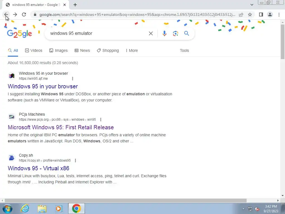Image resolution: width=285 pixels, height=214 pixels.
Task: Click the Copy.sh site name
Action: click(x=26, y=155)
